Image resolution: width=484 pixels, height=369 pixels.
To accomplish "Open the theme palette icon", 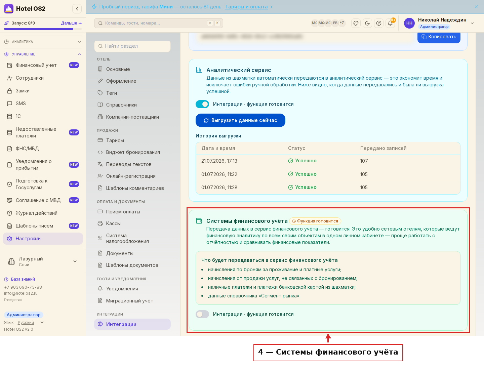I will 356,23.
